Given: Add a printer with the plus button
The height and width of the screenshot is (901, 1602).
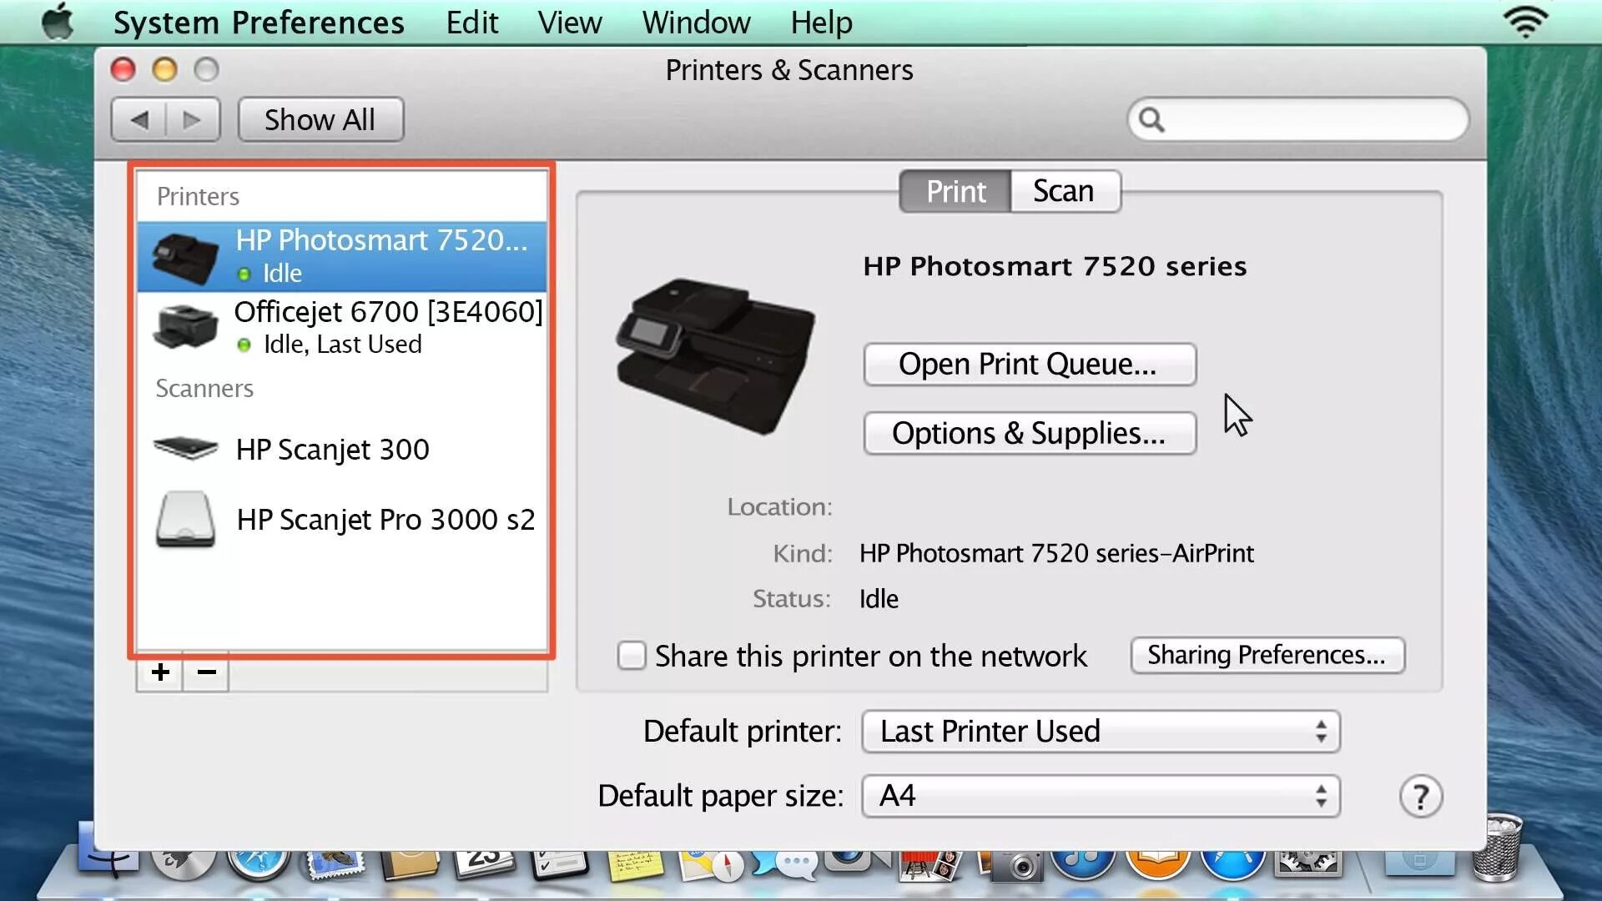Looking at the screenshot, I should [160, 672].
